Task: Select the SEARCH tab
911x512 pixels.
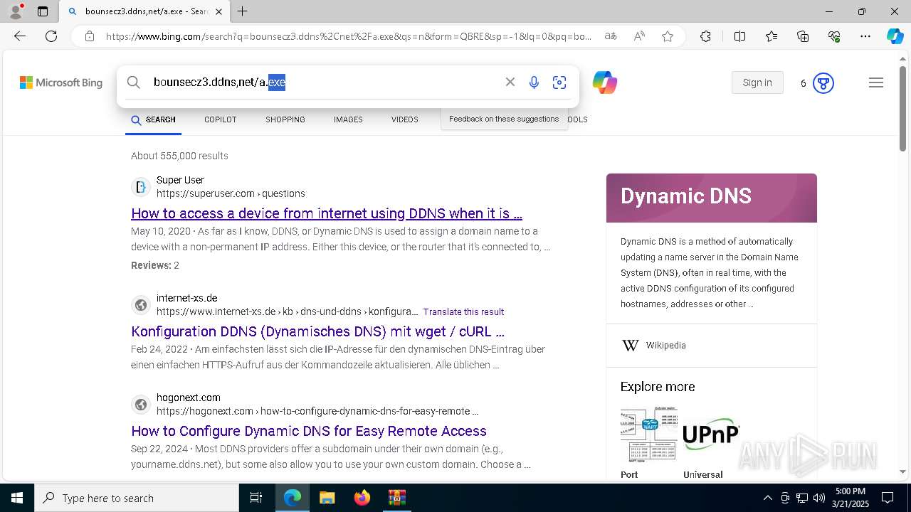Action: coord(154,119)
